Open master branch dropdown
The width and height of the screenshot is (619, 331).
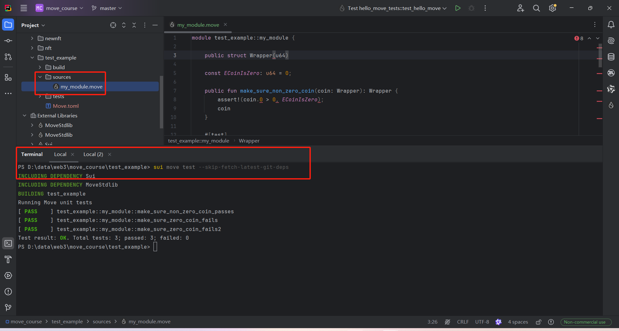tap(107, 8)
